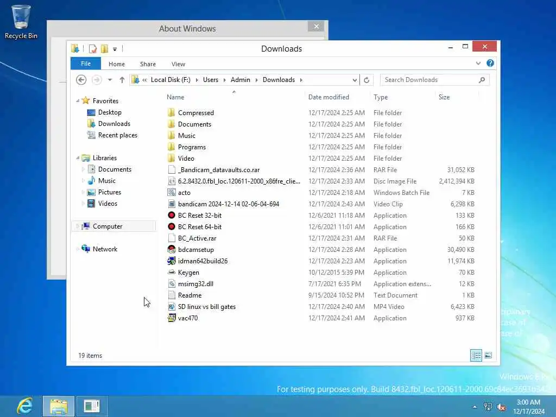The height and width of the screenshot is (417, 556).
Task: Show hidden tray icons arrow
Action: (475, 407)
